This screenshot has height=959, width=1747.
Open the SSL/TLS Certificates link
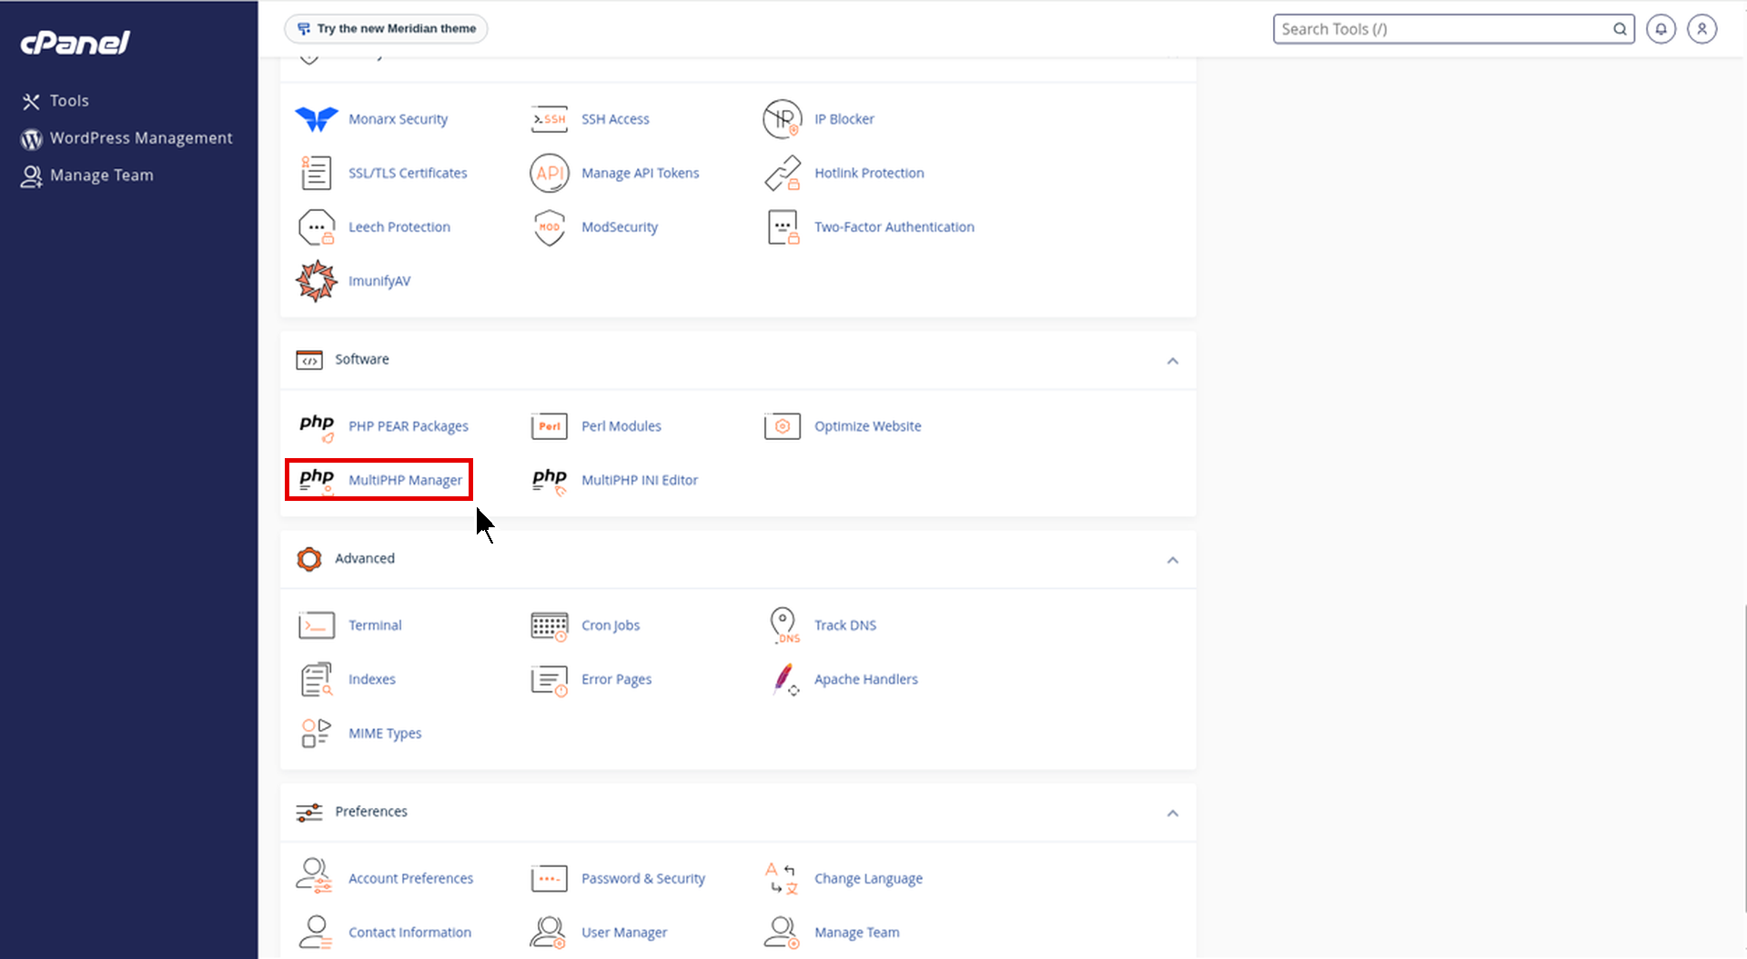click(408, 173)
